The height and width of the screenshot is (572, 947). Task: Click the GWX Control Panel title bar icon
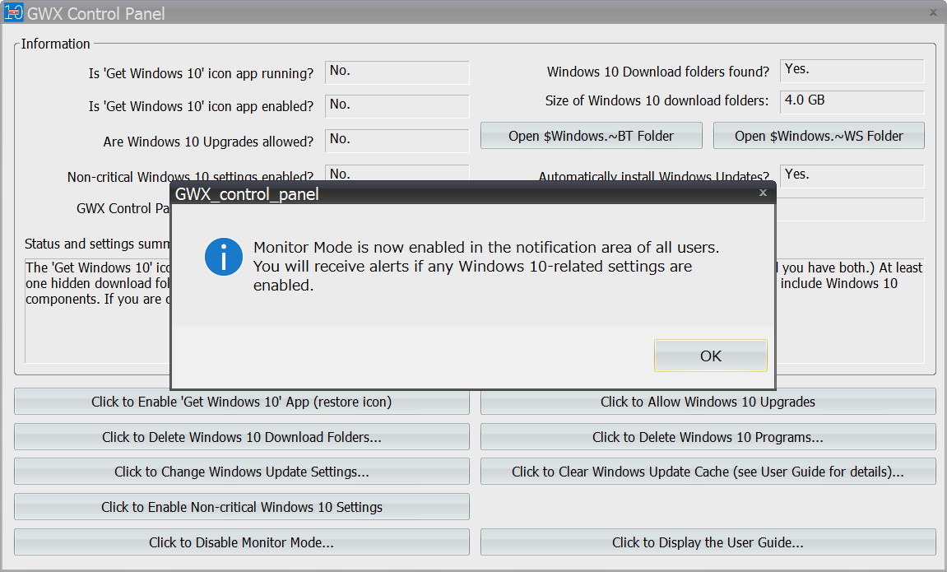click(12, 12)
